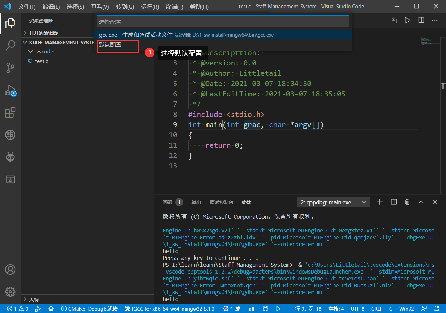Open the PlatformIO alien icon view

click(10, 157)
